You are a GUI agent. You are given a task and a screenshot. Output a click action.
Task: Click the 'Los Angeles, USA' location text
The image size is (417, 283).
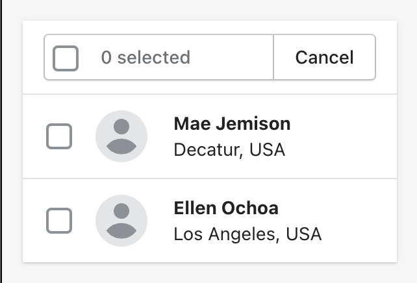247,234
